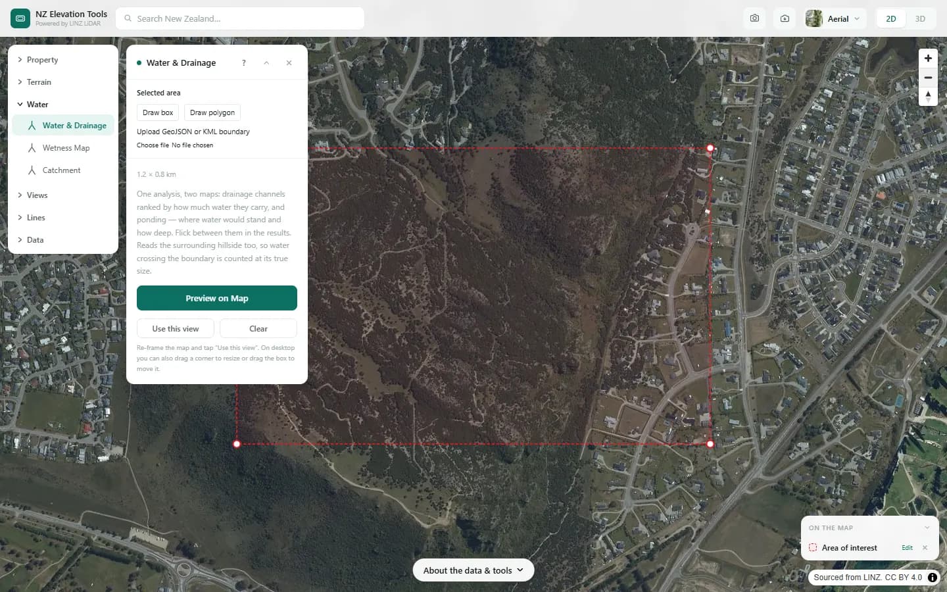Viewport: 947px width, 592px height.
Task: Click the Draw polygon button
Action: tap(212, 112)
